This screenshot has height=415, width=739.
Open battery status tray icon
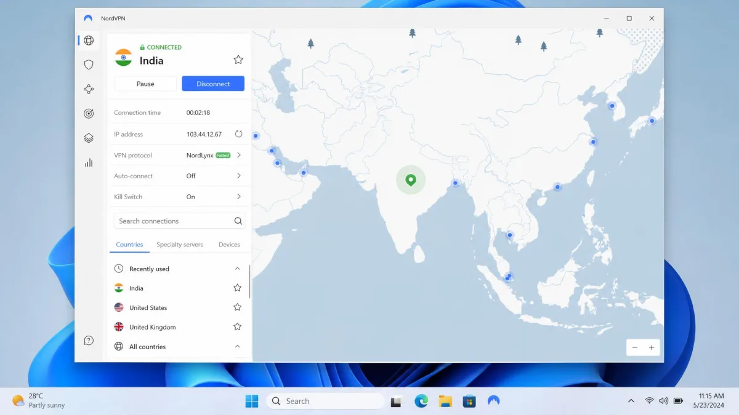point(678,401)
